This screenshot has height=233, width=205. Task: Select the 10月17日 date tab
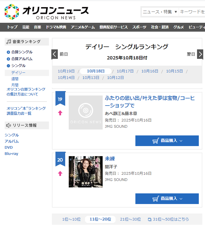tap(125, 71)
